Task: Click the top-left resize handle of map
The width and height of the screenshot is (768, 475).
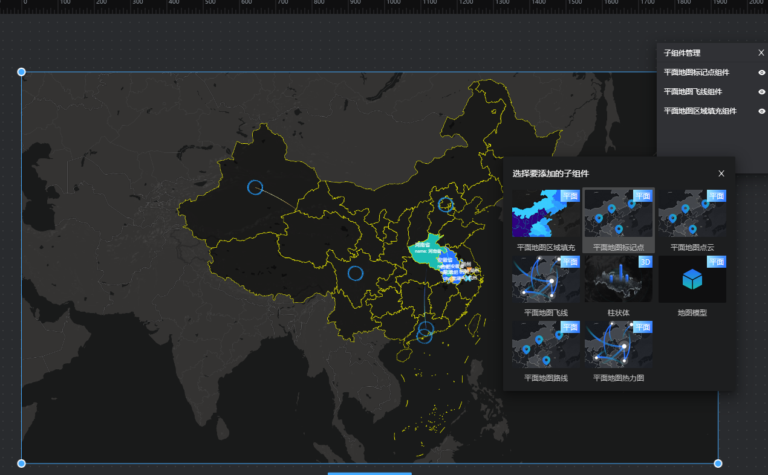Action: coord(22,72)
